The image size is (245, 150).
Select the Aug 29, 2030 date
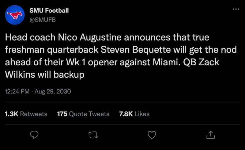click(x=53, y=91)
